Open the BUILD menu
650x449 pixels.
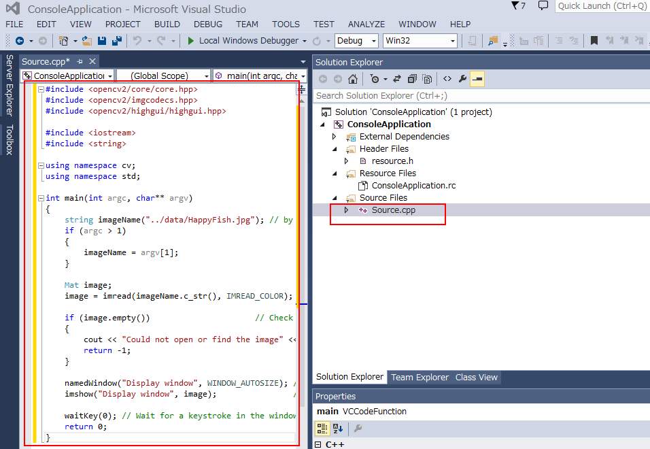[167, 24]
